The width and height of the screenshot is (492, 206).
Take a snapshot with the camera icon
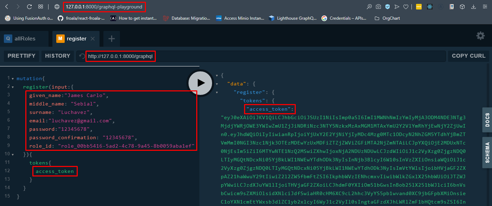(378, 7)
